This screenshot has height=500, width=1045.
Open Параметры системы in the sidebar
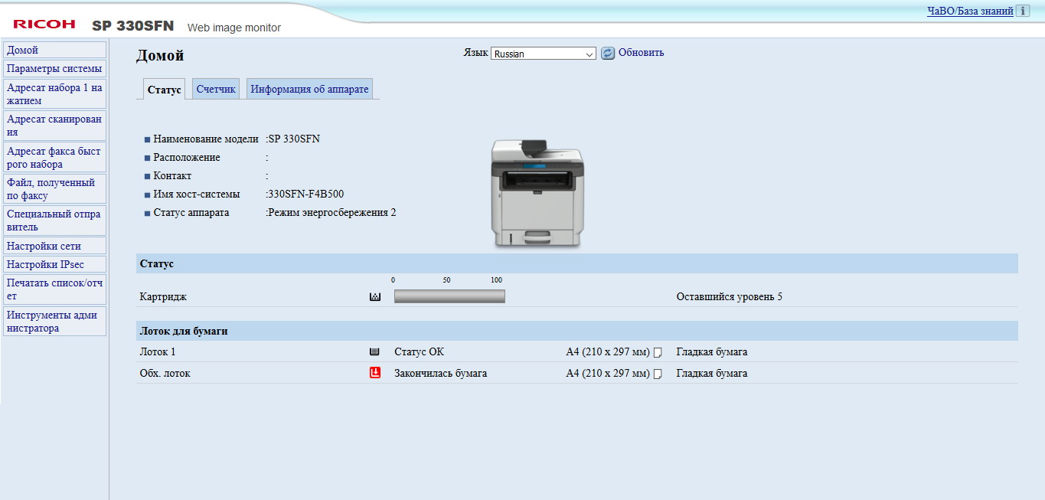tap(54, 69)
